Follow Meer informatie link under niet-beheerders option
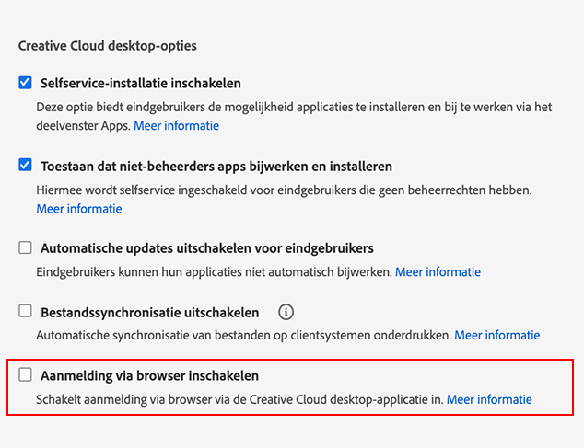The height and width of the screenshot is (448, 584). click(x=79, y=209)
